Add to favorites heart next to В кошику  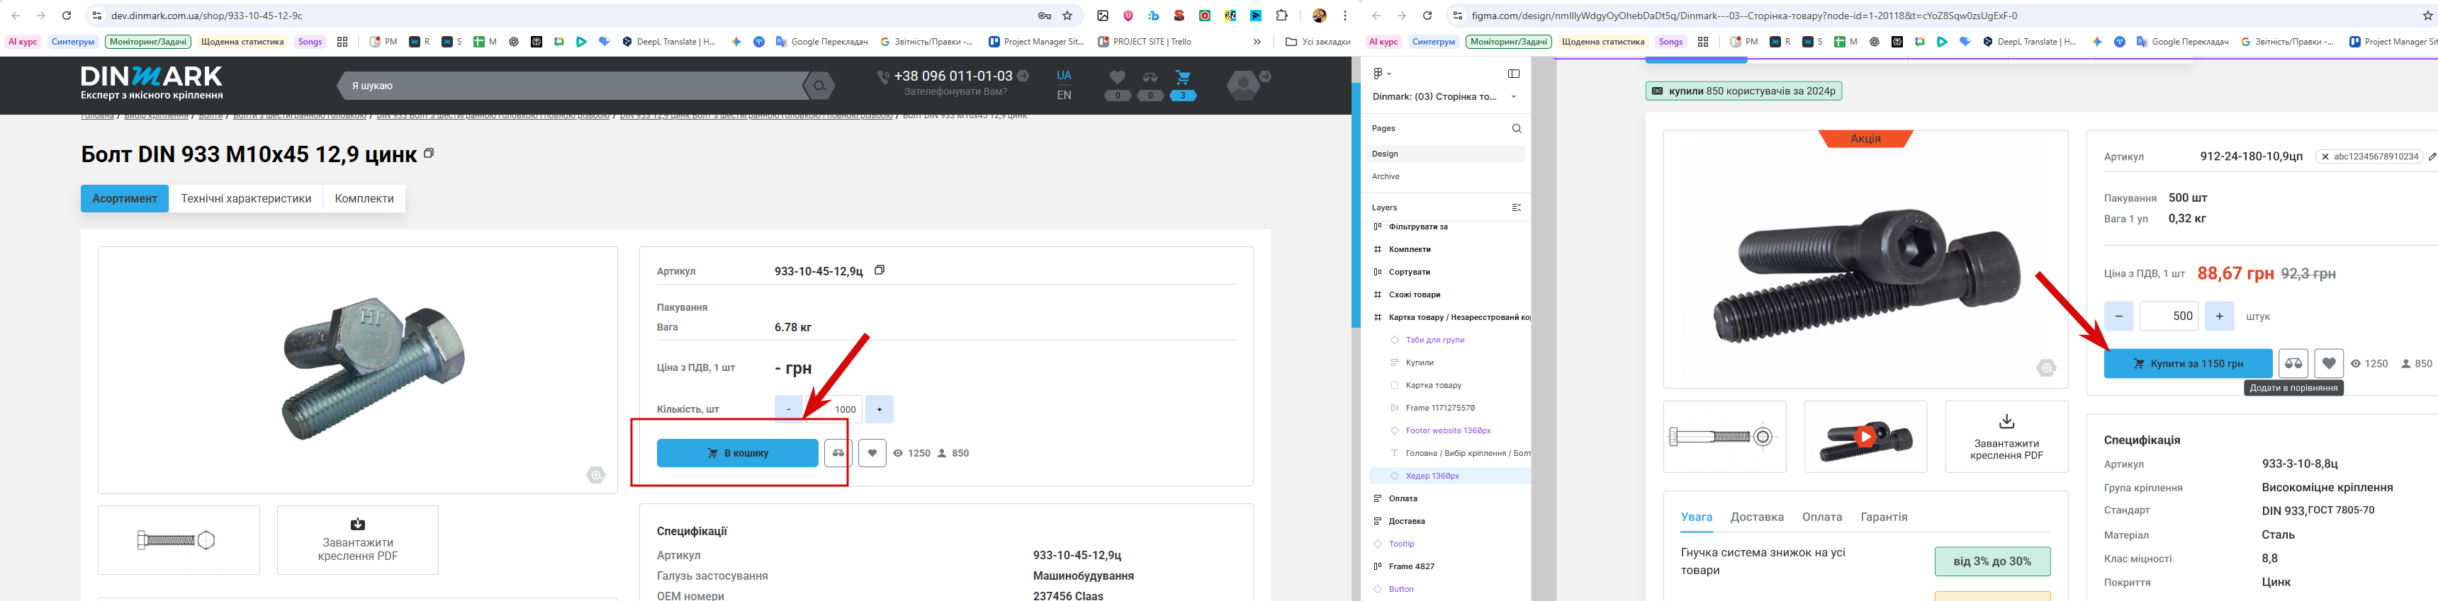pyautogui.click(x=872, y=454)
